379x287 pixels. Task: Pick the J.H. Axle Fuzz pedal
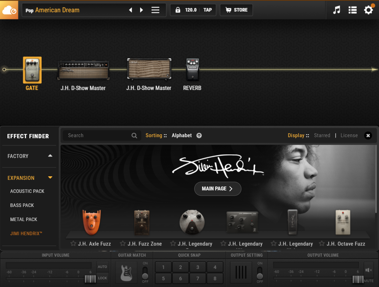point(91,222)
